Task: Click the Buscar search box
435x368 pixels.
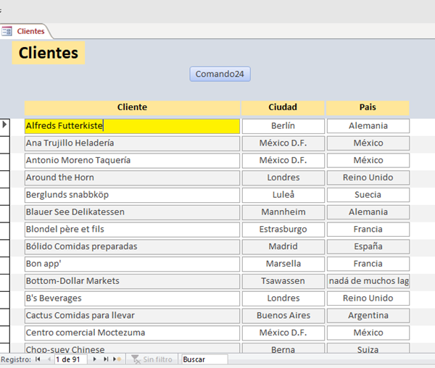Action: [x=204, y=359]
